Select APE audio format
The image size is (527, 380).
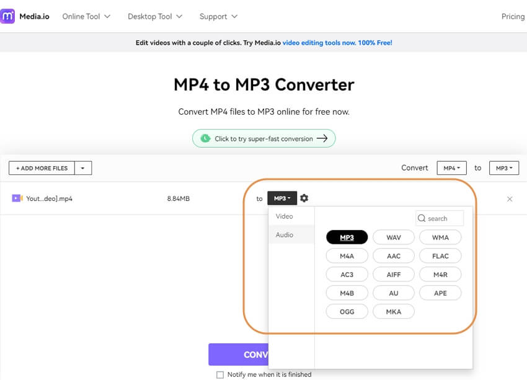[440, 293]
